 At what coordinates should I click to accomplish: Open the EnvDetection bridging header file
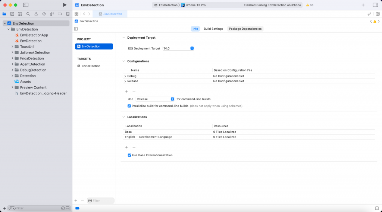43,93
